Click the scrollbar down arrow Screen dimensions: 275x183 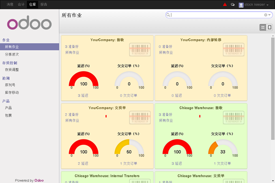[x=273, y=181]
